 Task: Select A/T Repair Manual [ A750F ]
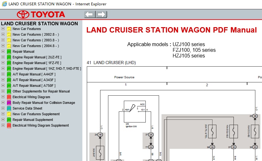click(x=34, y=86)
